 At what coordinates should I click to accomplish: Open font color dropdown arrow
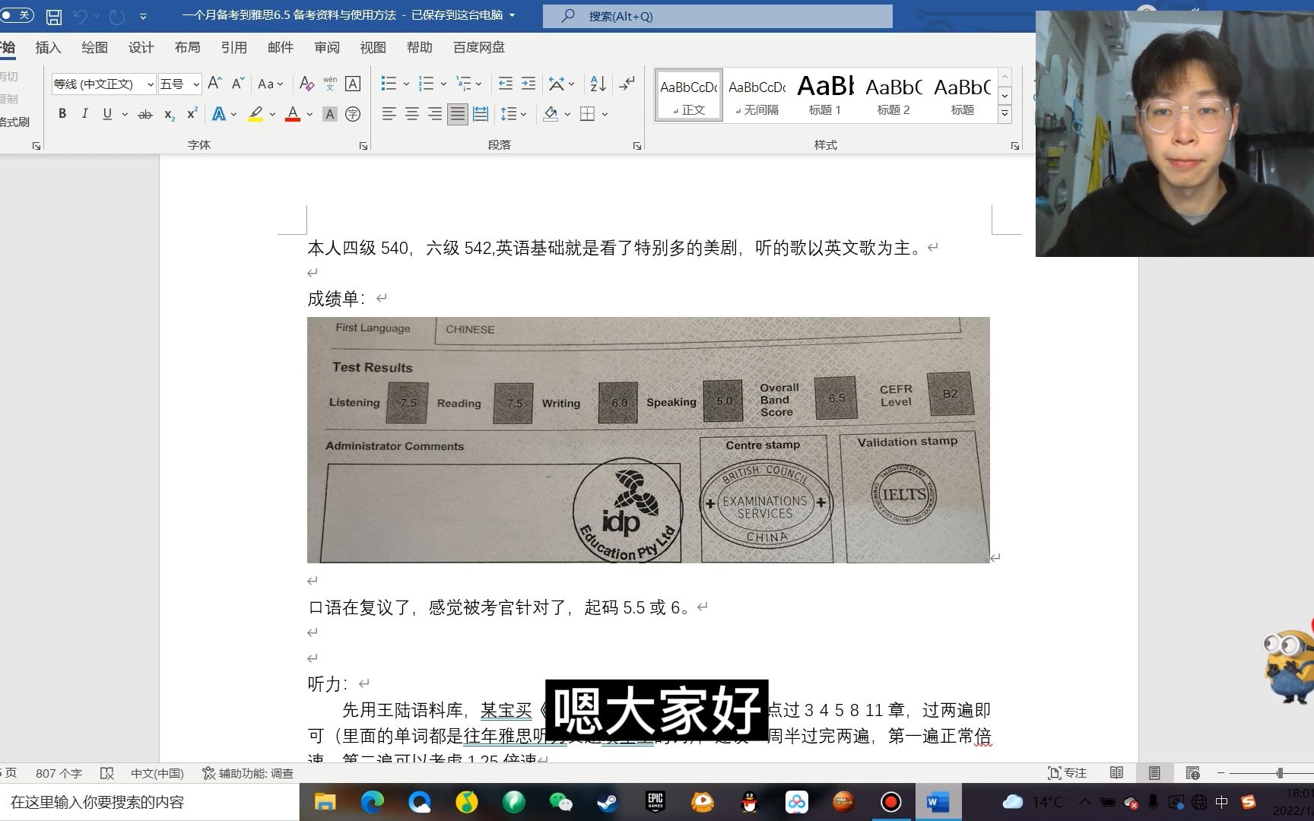point(310,114)
